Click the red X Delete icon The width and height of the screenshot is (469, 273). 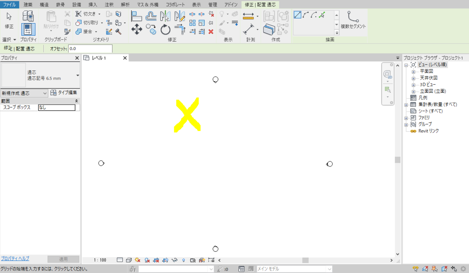(211, 31)
